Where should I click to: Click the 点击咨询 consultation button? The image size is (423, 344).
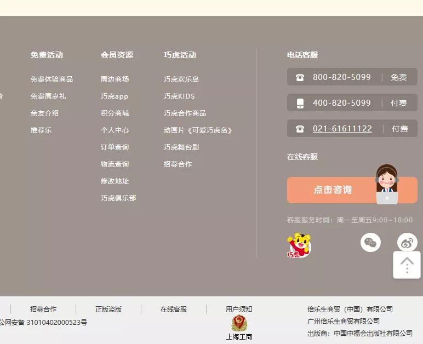click(352, 190)
